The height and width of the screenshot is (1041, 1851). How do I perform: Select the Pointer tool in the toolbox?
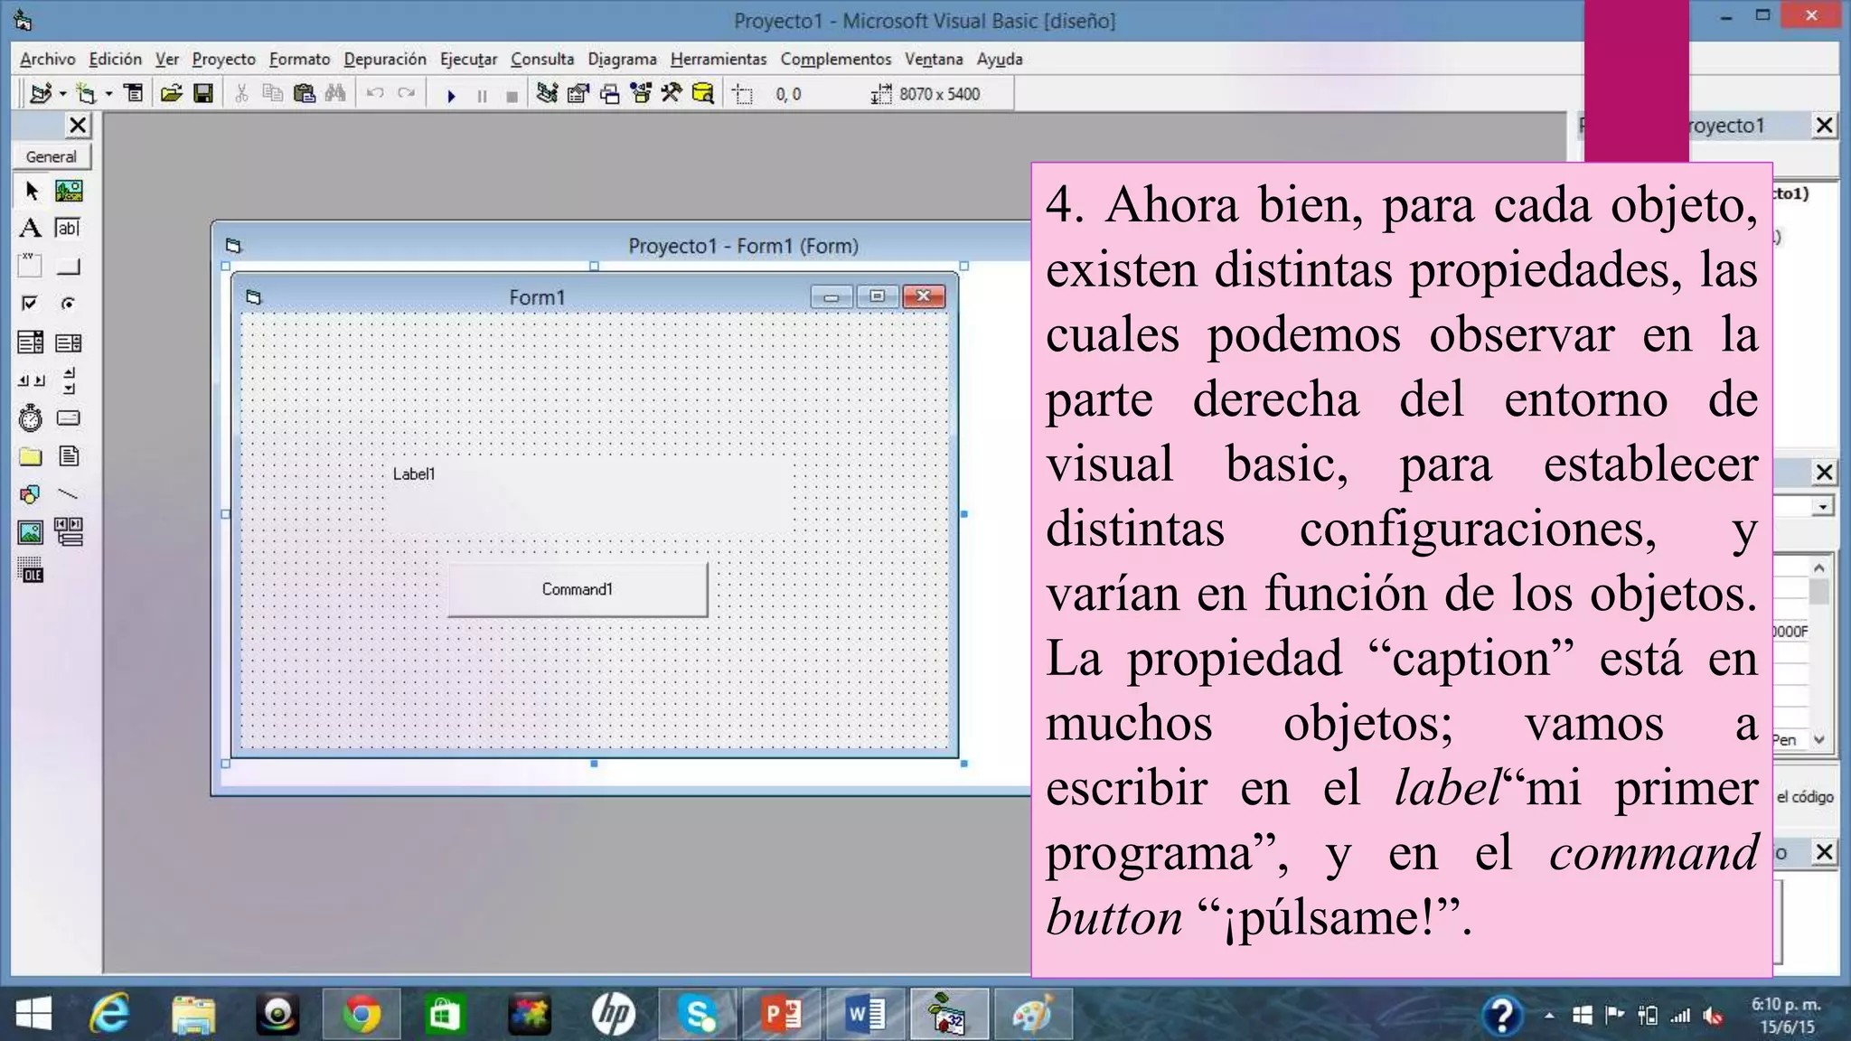32,191
